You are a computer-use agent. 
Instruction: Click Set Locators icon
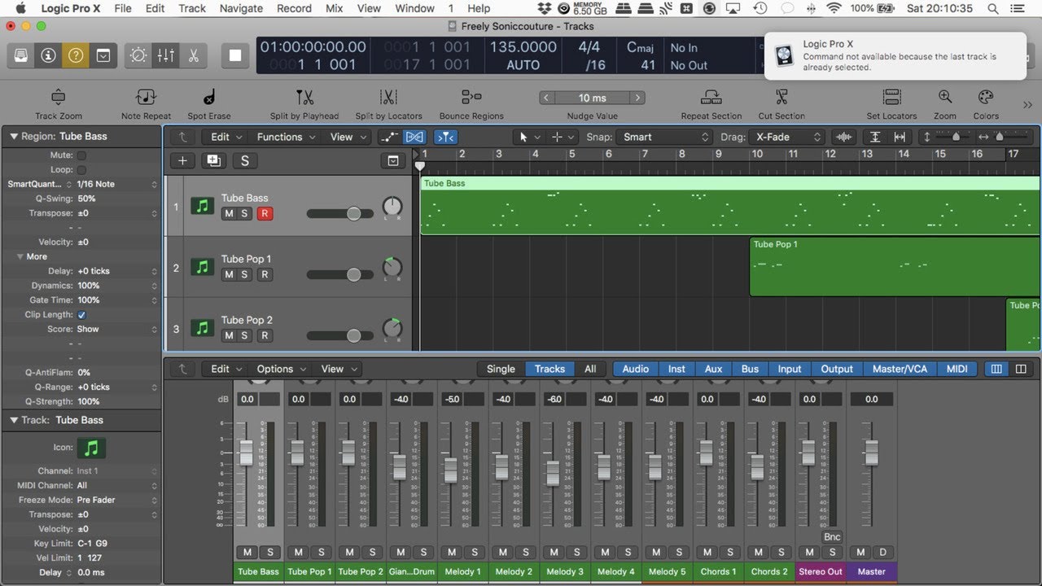(x=892, y=98)
